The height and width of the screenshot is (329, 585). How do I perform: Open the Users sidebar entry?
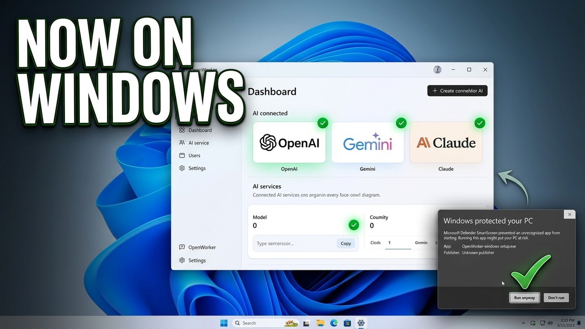tap(190, 155)
